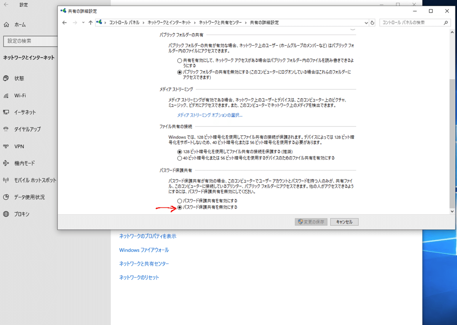Click the 変更の保存 button
Image resolution: width=457 pixels, height=325 pixels.
click(311, 222)
